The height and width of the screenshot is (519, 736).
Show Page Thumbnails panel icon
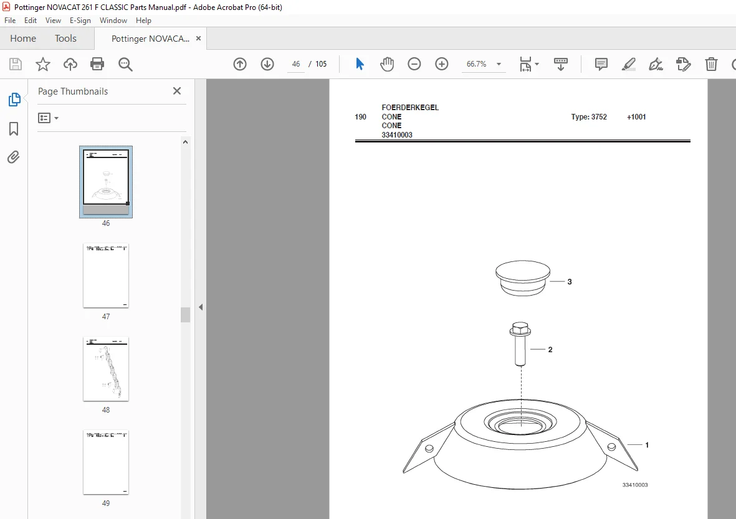[14, 100]
